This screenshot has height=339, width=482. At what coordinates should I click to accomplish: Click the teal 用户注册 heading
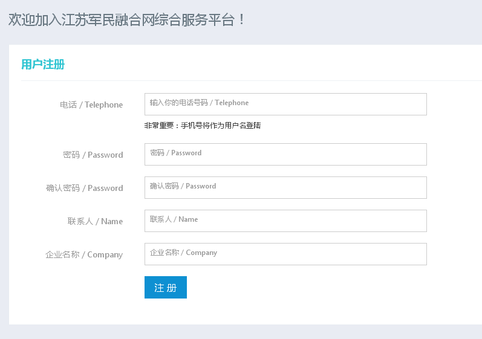pyautogui.click(x=43, y=65)
